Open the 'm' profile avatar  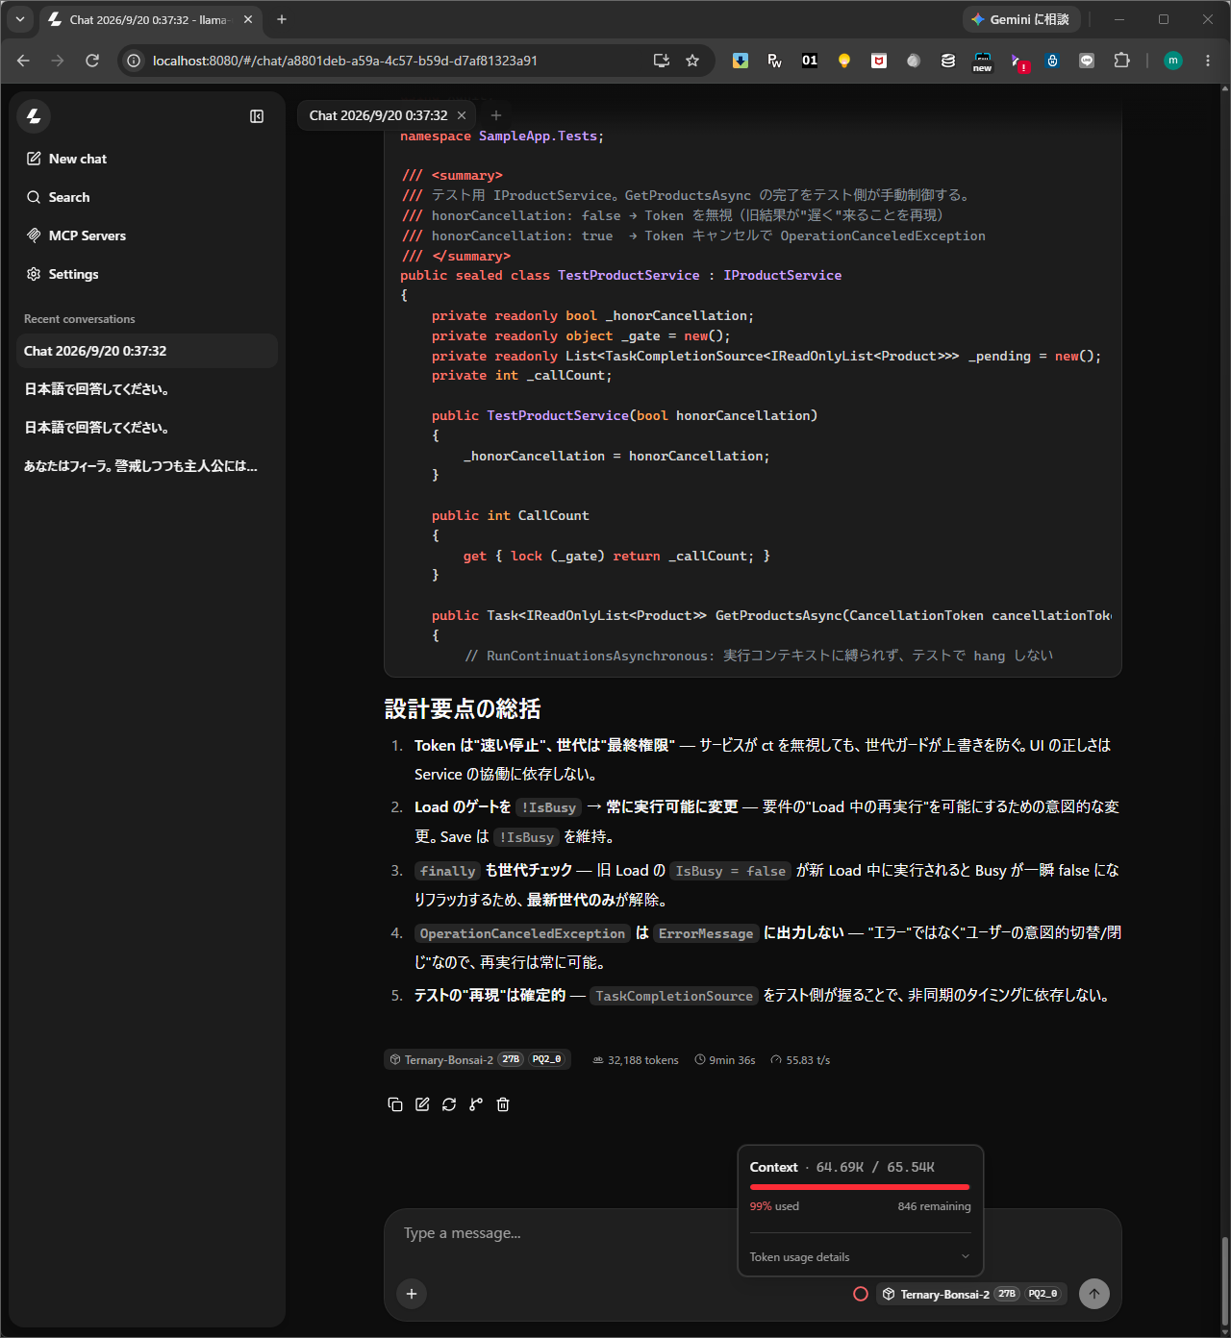tap(1173, 61)
